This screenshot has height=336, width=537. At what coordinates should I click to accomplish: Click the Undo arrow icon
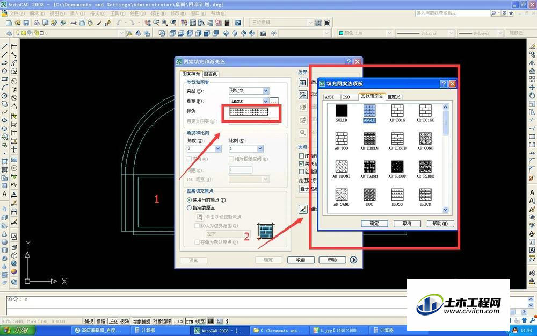[x=119, y=23]
